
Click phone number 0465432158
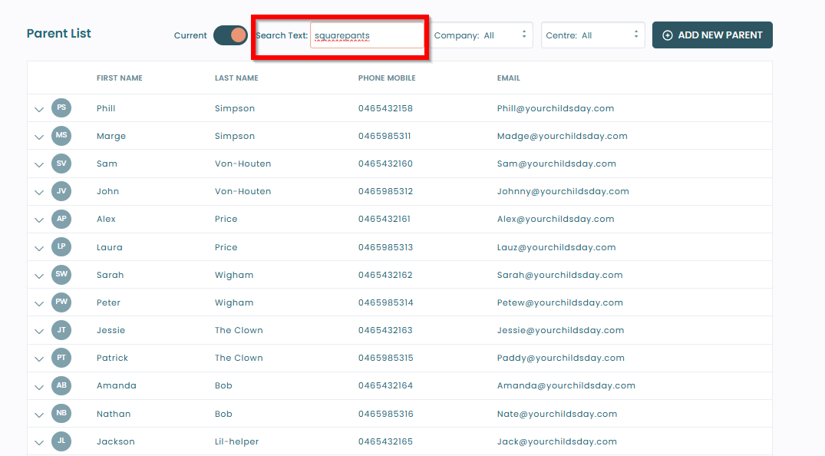click(x=386, y=108)
